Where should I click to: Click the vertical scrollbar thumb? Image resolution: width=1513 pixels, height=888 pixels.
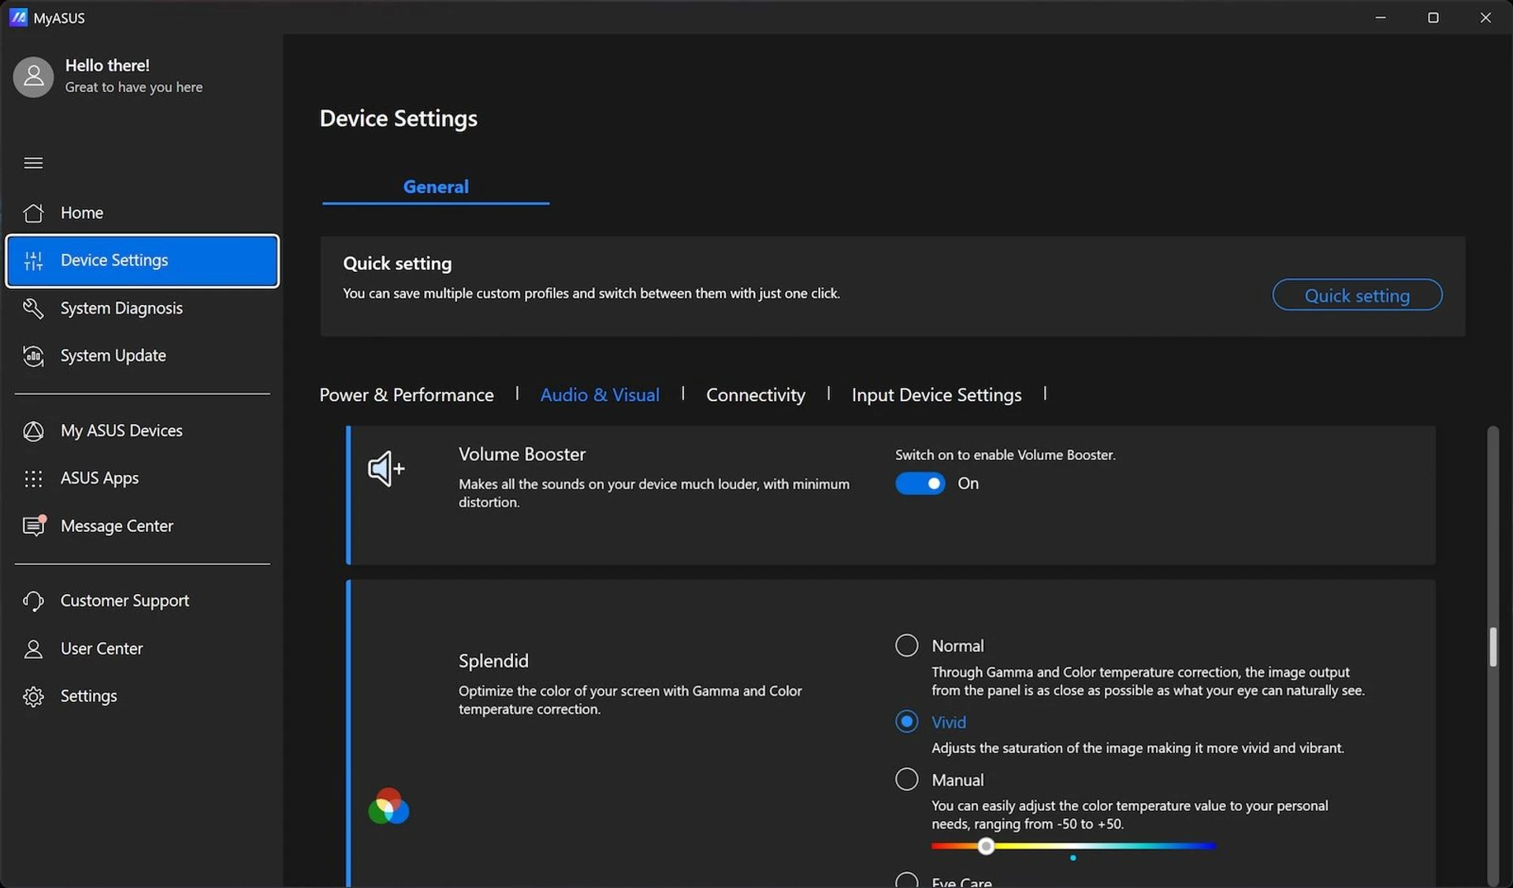[x=1493, y=647]
